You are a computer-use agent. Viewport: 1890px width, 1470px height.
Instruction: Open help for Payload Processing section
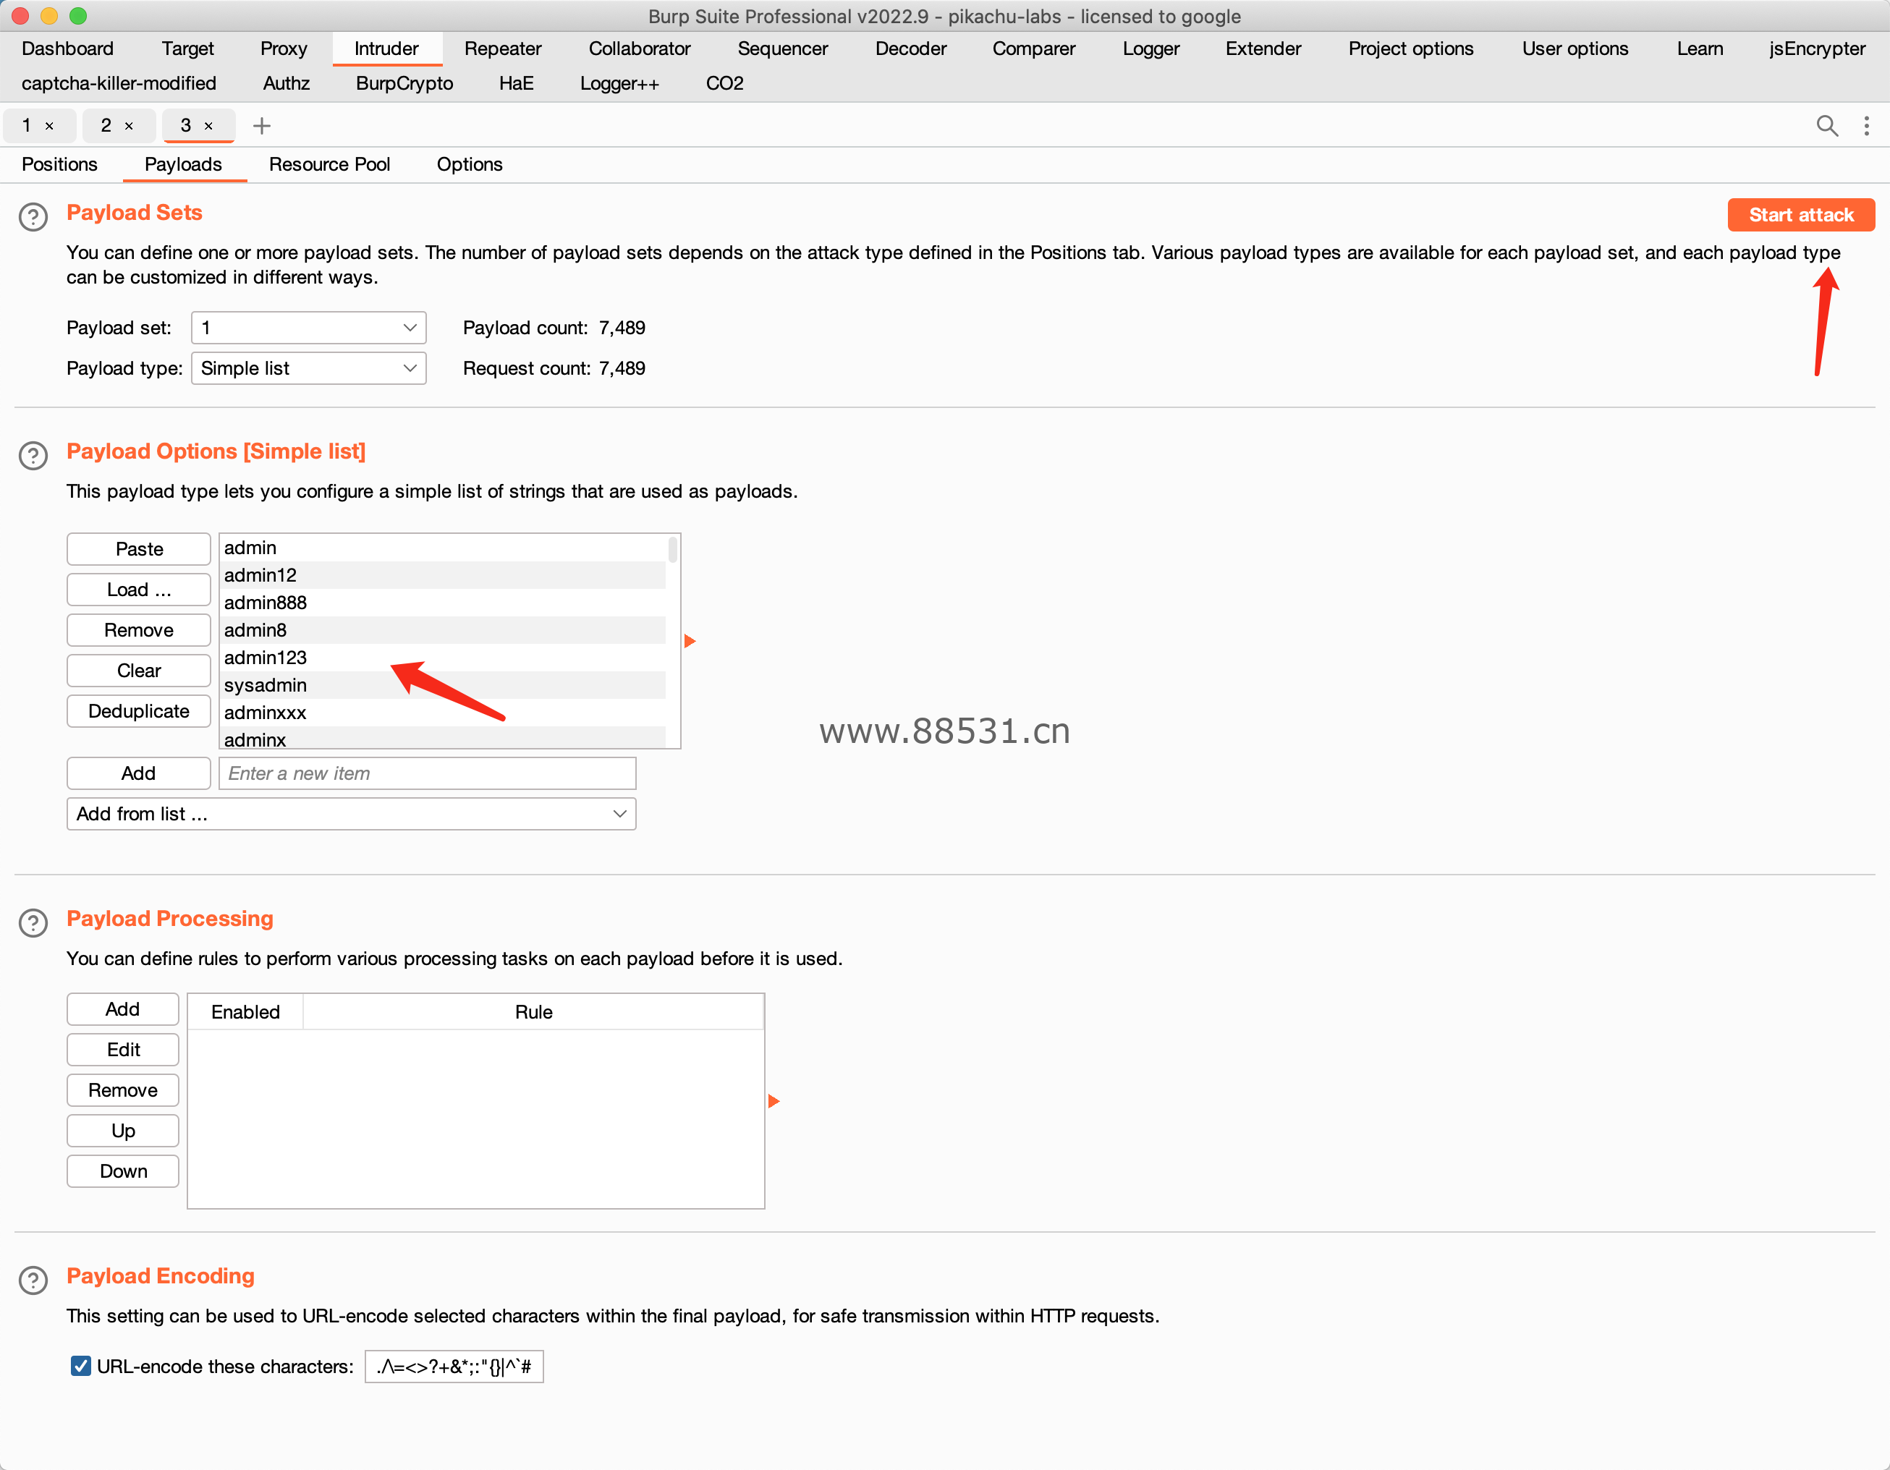point(33,922)
